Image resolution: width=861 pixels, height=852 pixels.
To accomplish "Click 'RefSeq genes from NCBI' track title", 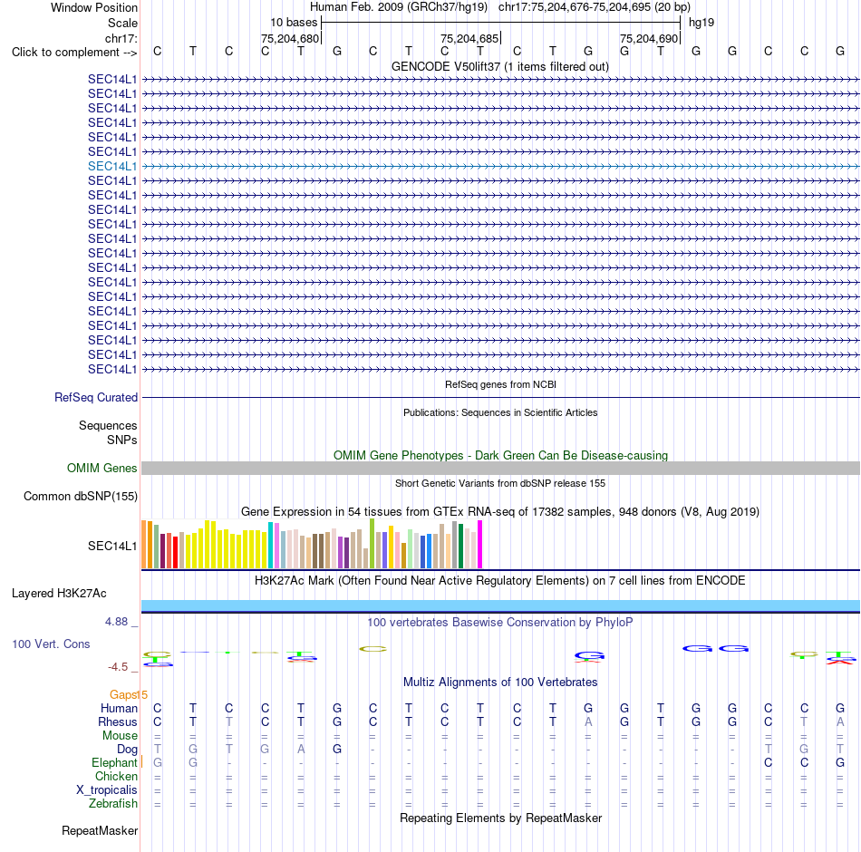I will coord(500,384).
